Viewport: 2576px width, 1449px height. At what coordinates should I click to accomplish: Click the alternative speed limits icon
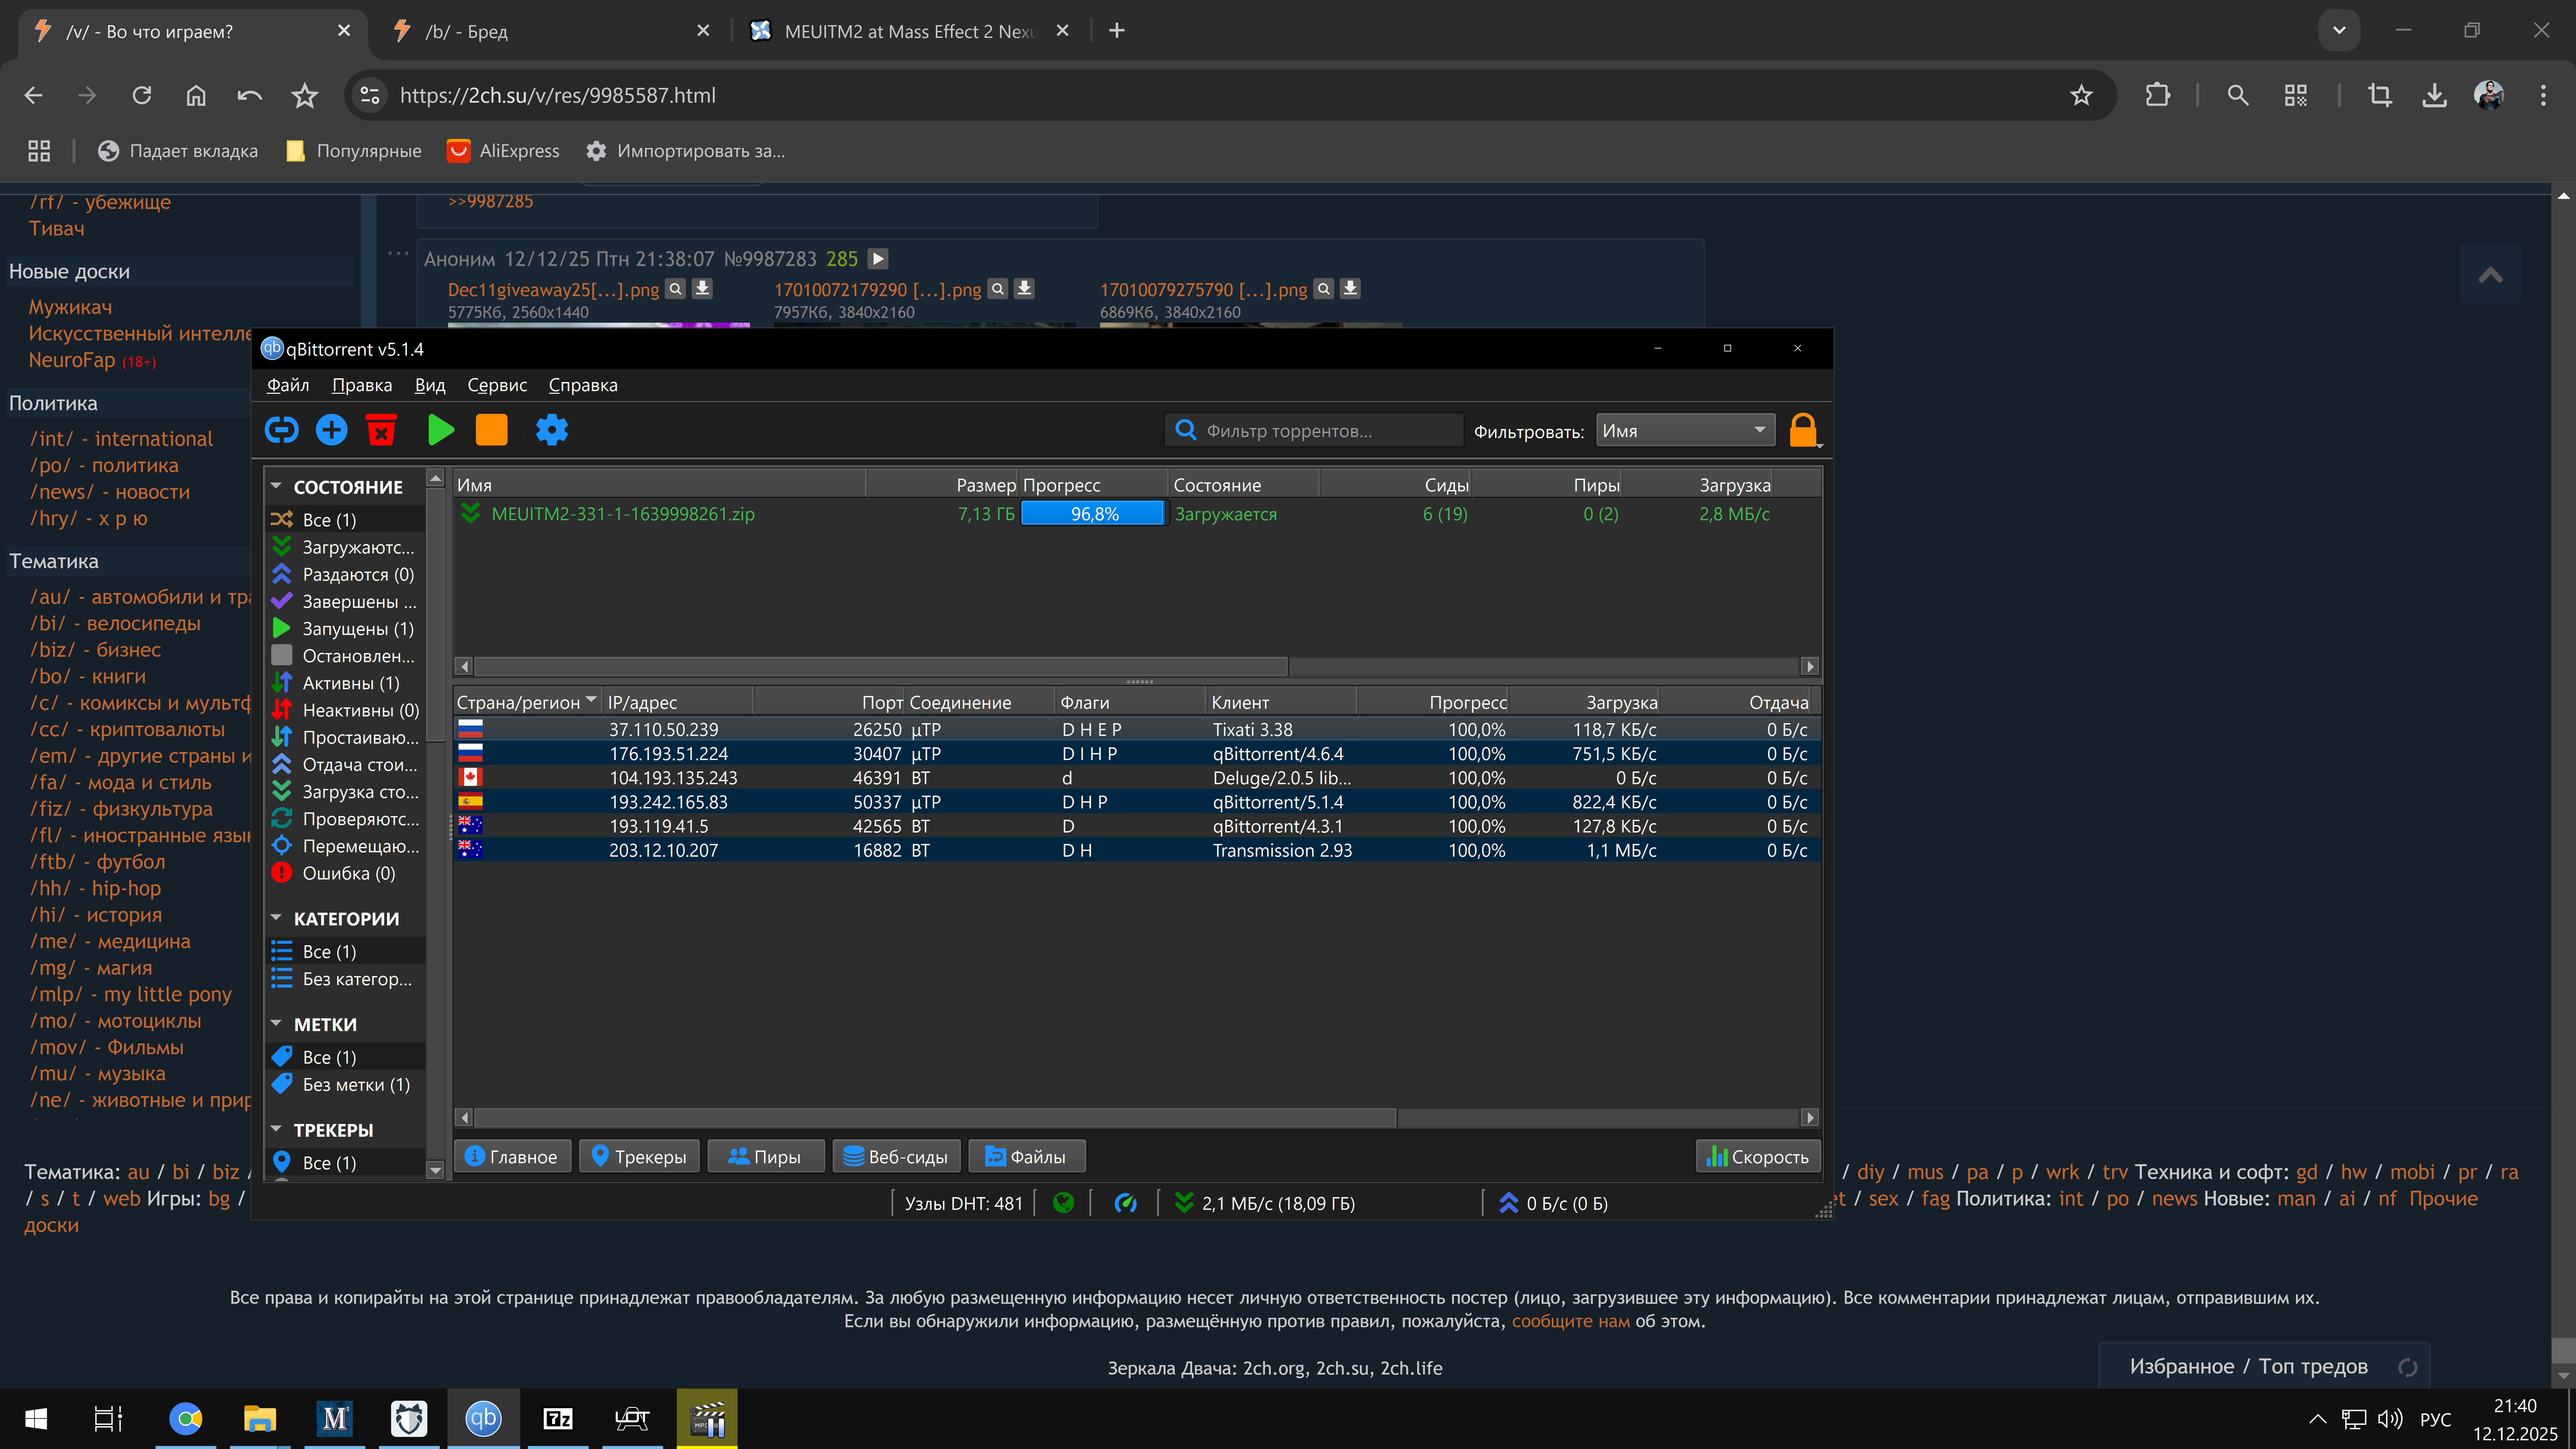pyautogui.click(x=1125, y=1203)
